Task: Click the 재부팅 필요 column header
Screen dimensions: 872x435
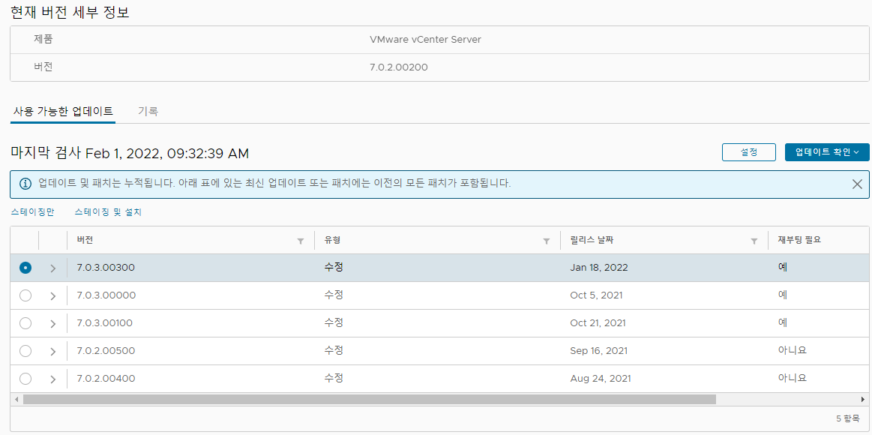Action: (800, 240)
